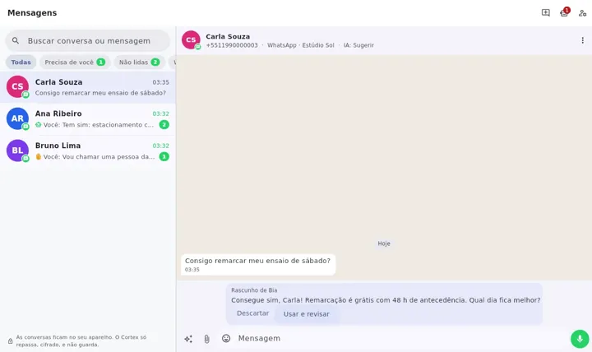The image size is (592, 352).
Task: Click the 'Hoje' date chip in the chat
Action: pos(384,243)
